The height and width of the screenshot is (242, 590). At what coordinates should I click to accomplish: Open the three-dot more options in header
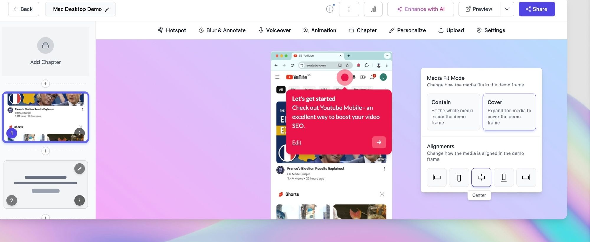click(x=349, y=9)
